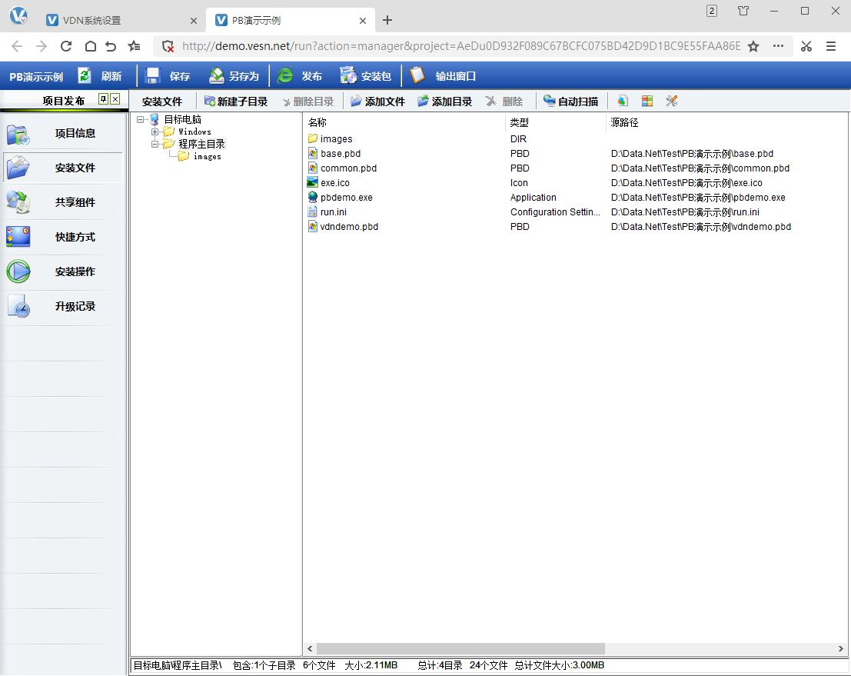Click the 自动扫描 button
The width and height of the screenshot is (851, 676).
[x=570, y=101]
